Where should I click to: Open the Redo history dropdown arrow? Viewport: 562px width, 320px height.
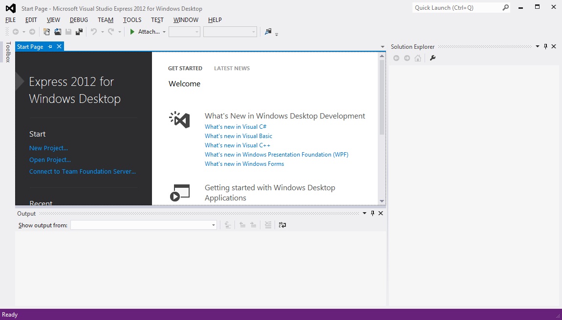pos(119,32)
